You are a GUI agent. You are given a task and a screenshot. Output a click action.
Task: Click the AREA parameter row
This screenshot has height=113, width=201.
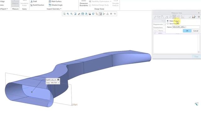[x=176, y=33]
